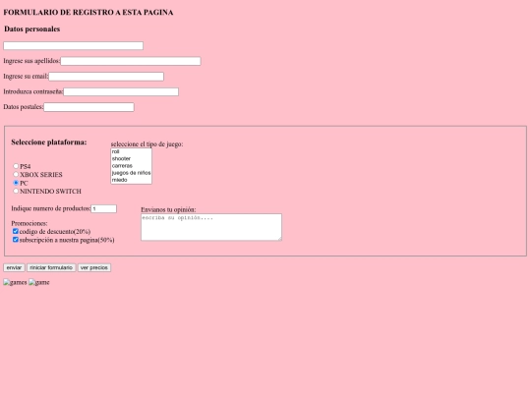The width and height of the screenshot is (531, 398).
Task: Click the opinion textarea
Action: [211, 227]
